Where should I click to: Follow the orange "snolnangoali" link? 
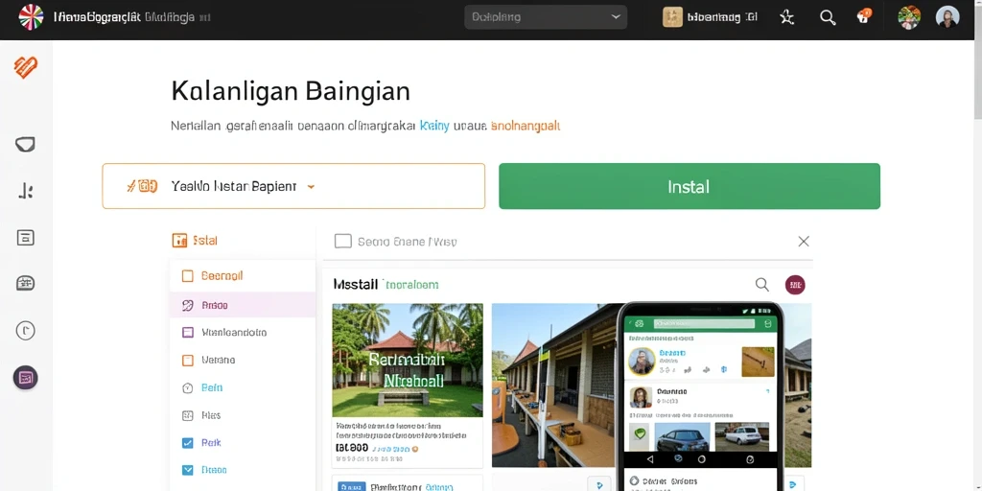(525, 126)
